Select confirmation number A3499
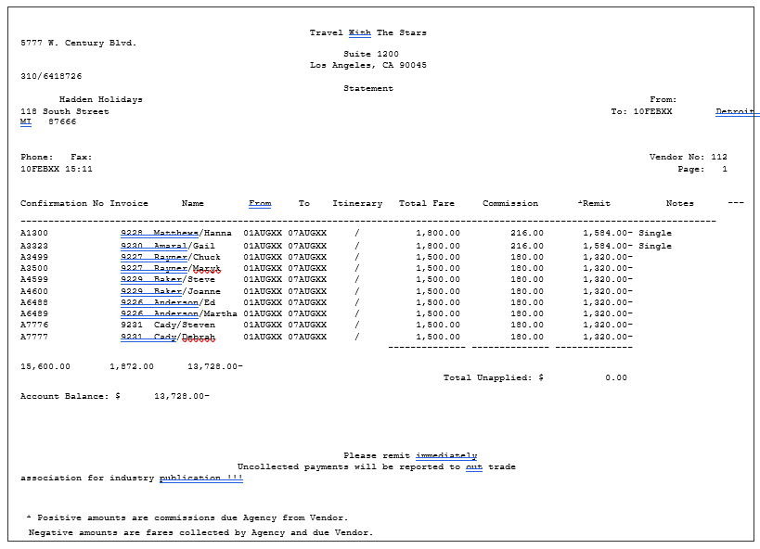 (34, 257)
